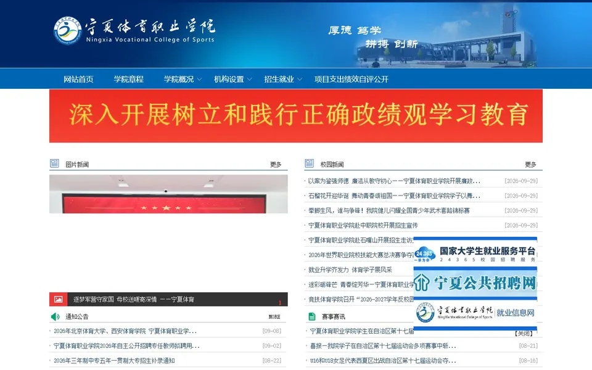Click the 图片新闻 section icon
This screenshot has height=370, width=592.
(54, 163)
